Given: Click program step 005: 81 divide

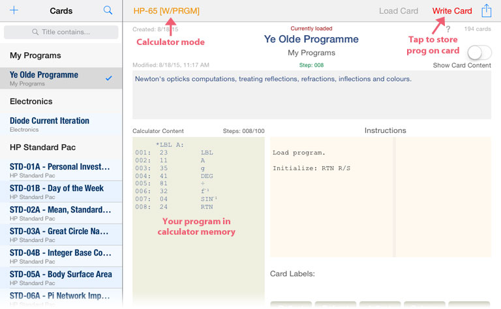Looking at the screenshot, I should pos(170,184).
